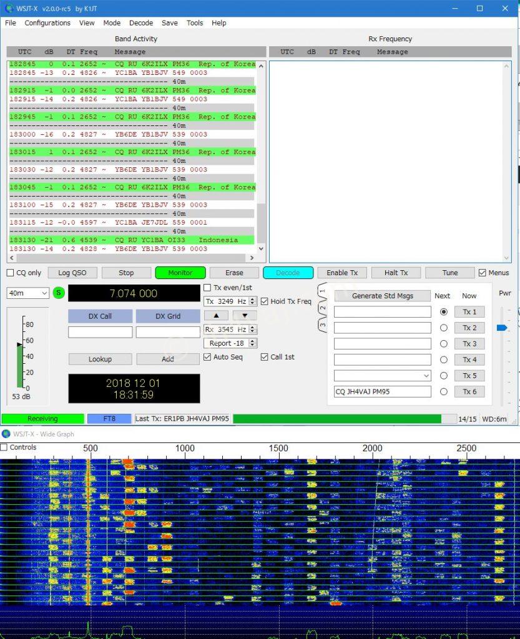Click the up arrow frequency button
Viewport: 520px width, 639px height.
[x=216, y=315]
